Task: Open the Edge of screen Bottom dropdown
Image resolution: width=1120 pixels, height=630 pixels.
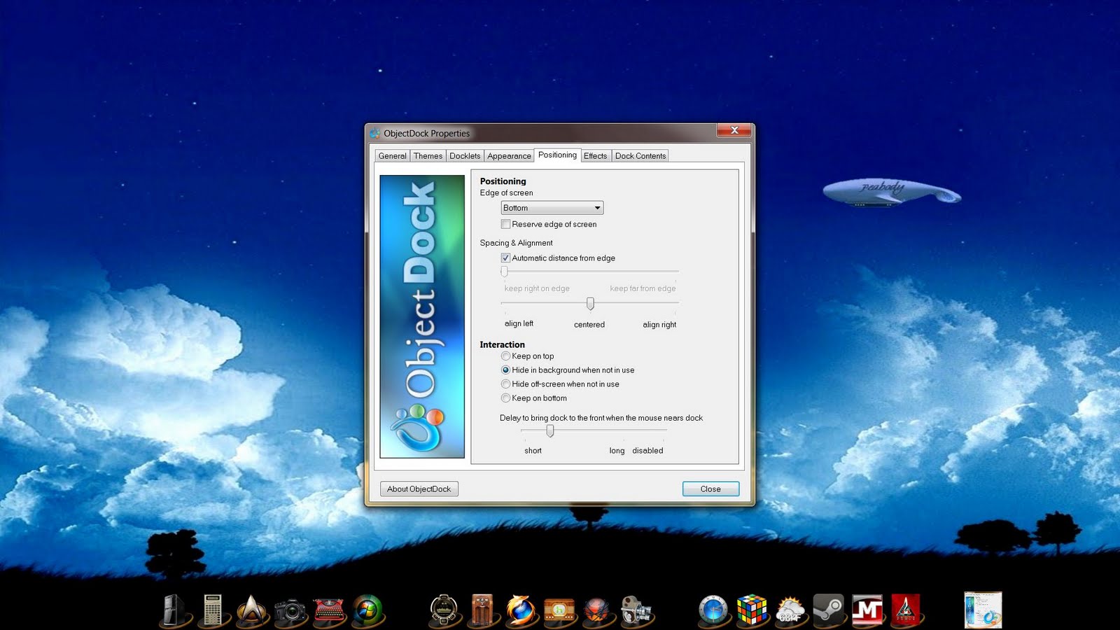Action: pos(552,208)
